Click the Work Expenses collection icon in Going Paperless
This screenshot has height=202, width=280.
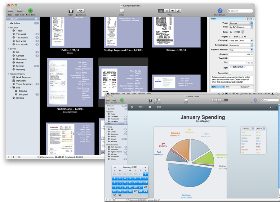(14, 77)
